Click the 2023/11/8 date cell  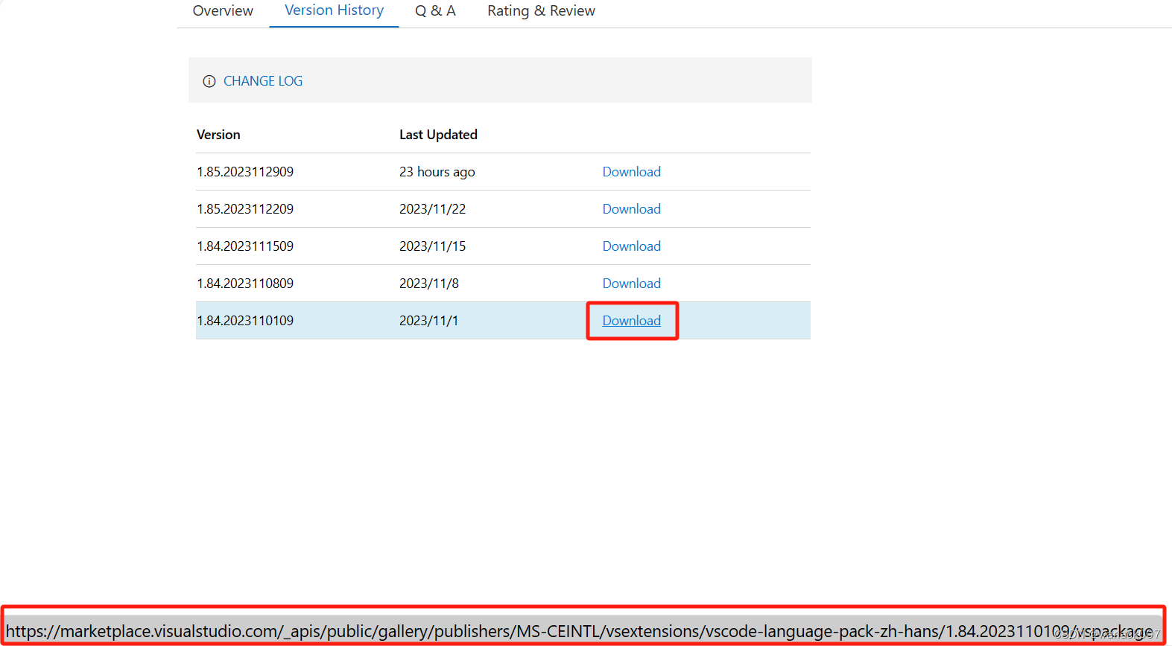[x=429, y=284]
